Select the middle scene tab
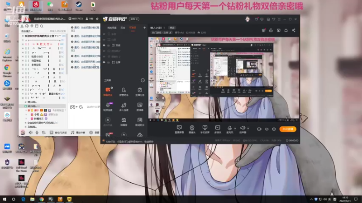This screenshot has height=203, width=362. coord(123,28)
